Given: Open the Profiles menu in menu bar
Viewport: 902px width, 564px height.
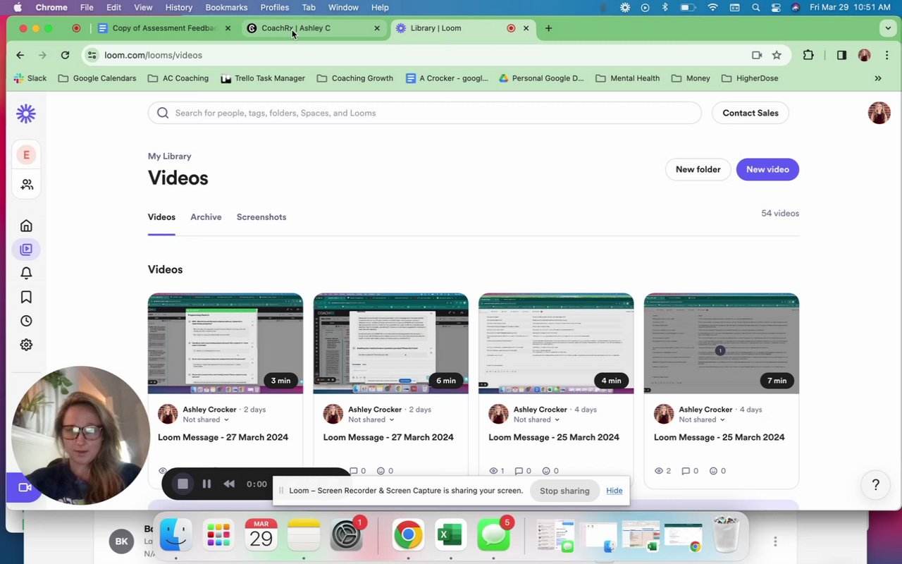Looking at the screenshot, I should [x=275, y=8].
